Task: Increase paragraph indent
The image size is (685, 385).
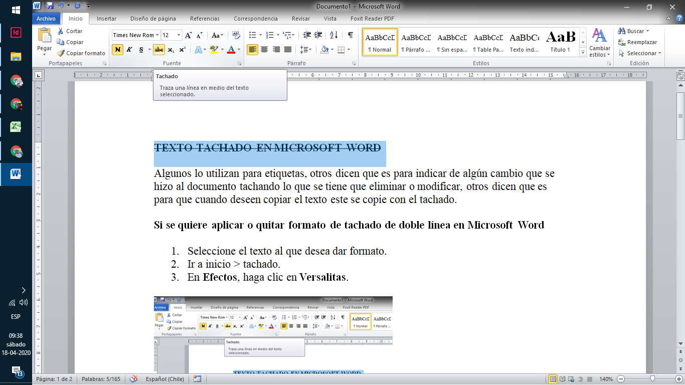Action: (x=318, y=35)
